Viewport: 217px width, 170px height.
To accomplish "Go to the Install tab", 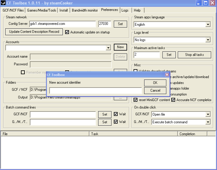I will click(x=63, y=10).
